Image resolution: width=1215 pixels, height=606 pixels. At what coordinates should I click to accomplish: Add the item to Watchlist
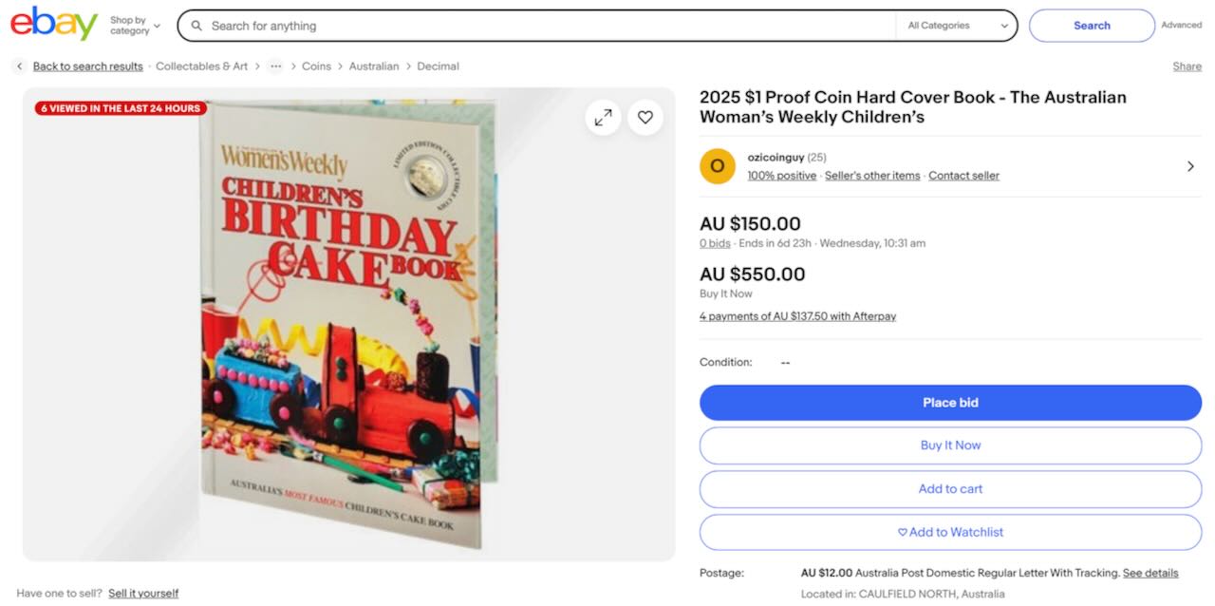[950, 533]
